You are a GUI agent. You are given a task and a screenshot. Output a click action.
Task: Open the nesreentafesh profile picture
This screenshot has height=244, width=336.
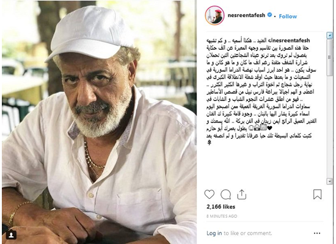click(x=214, y=15)
